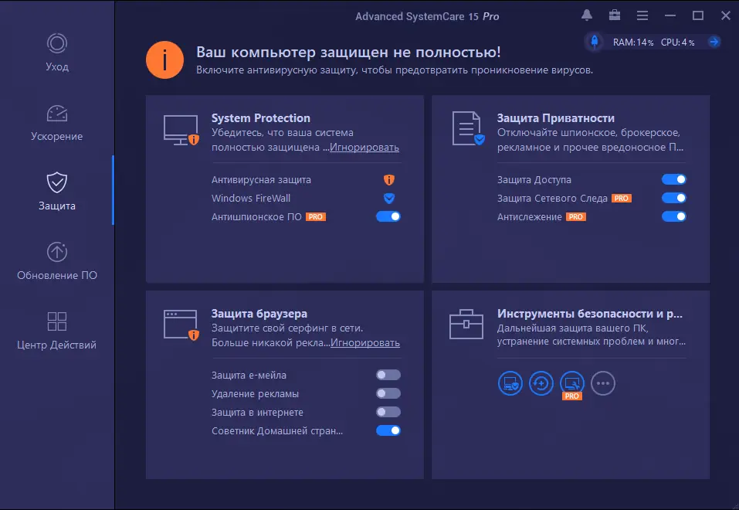This screenshot has height=510, width=739.
Task: Open the Центр Действий grid icon
Action: coord(57,321)
